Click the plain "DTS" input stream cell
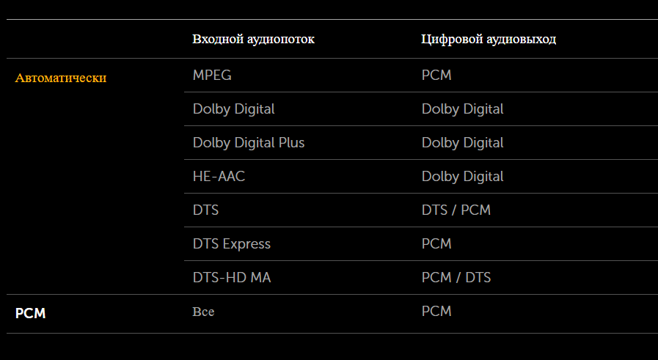This screenshot has width=658, height=360. tap(205, 210)
